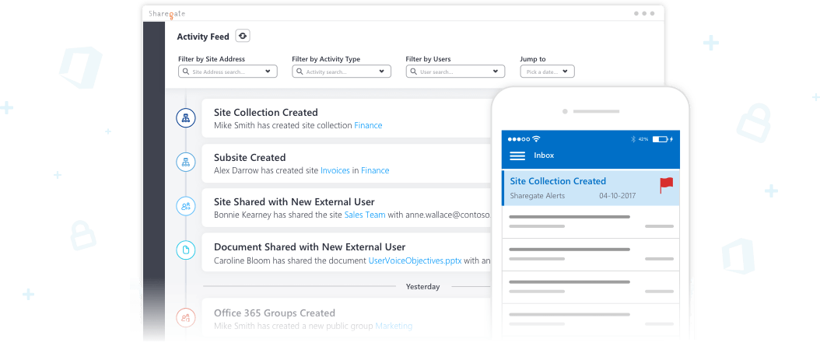Click the window control dots on Sharegate title bar

tap(643, 13)
